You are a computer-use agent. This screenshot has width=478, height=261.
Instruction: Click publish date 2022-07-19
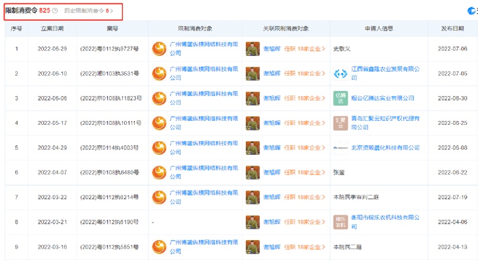point(453,197)
